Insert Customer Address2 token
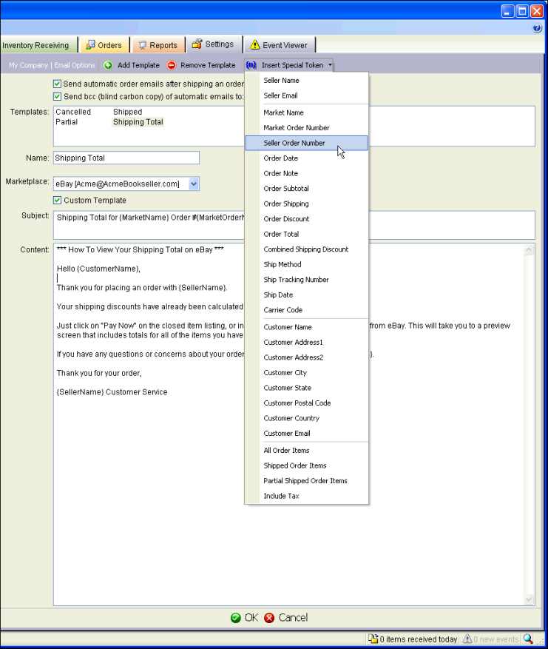The width and height of the screenshot is (548, 649). (306, 357)
